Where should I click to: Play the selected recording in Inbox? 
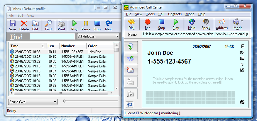[x=75, y=25]
